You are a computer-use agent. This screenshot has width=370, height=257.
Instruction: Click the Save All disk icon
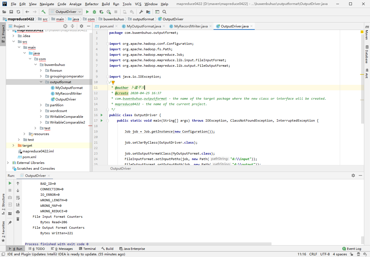[11, 12]
